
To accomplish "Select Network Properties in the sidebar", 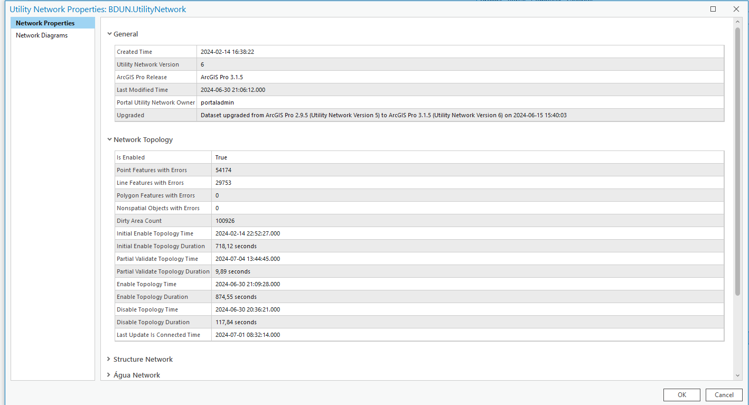I will pyautogui.click(x=53, y=23).
